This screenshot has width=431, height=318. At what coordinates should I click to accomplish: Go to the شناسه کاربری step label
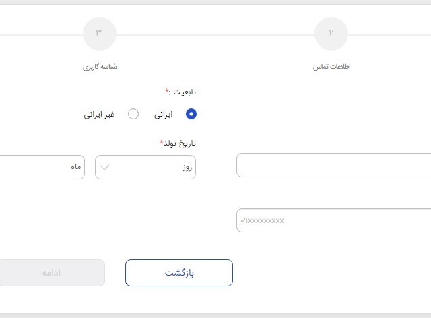click(x=100, y=67)
